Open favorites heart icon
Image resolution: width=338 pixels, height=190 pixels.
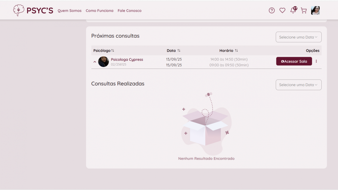click(282, 10)
